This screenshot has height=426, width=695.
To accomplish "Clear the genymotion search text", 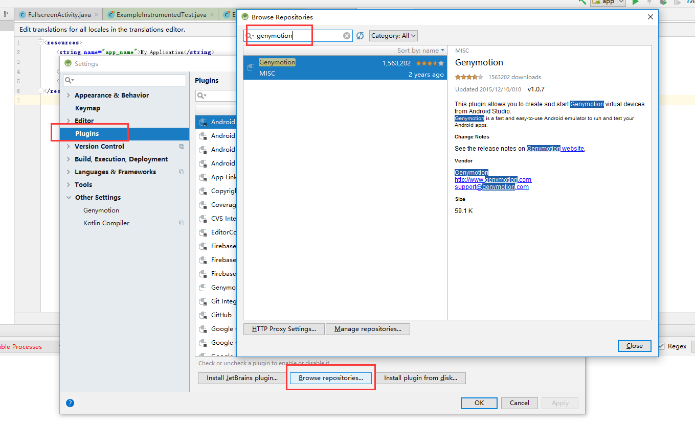I will 347,36.
